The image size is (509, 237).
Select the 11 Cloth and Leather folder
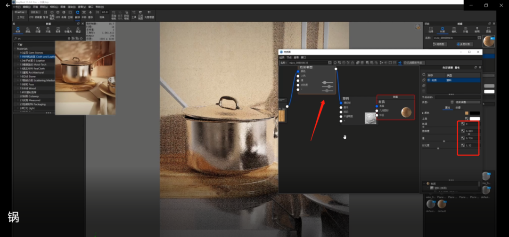38,56
